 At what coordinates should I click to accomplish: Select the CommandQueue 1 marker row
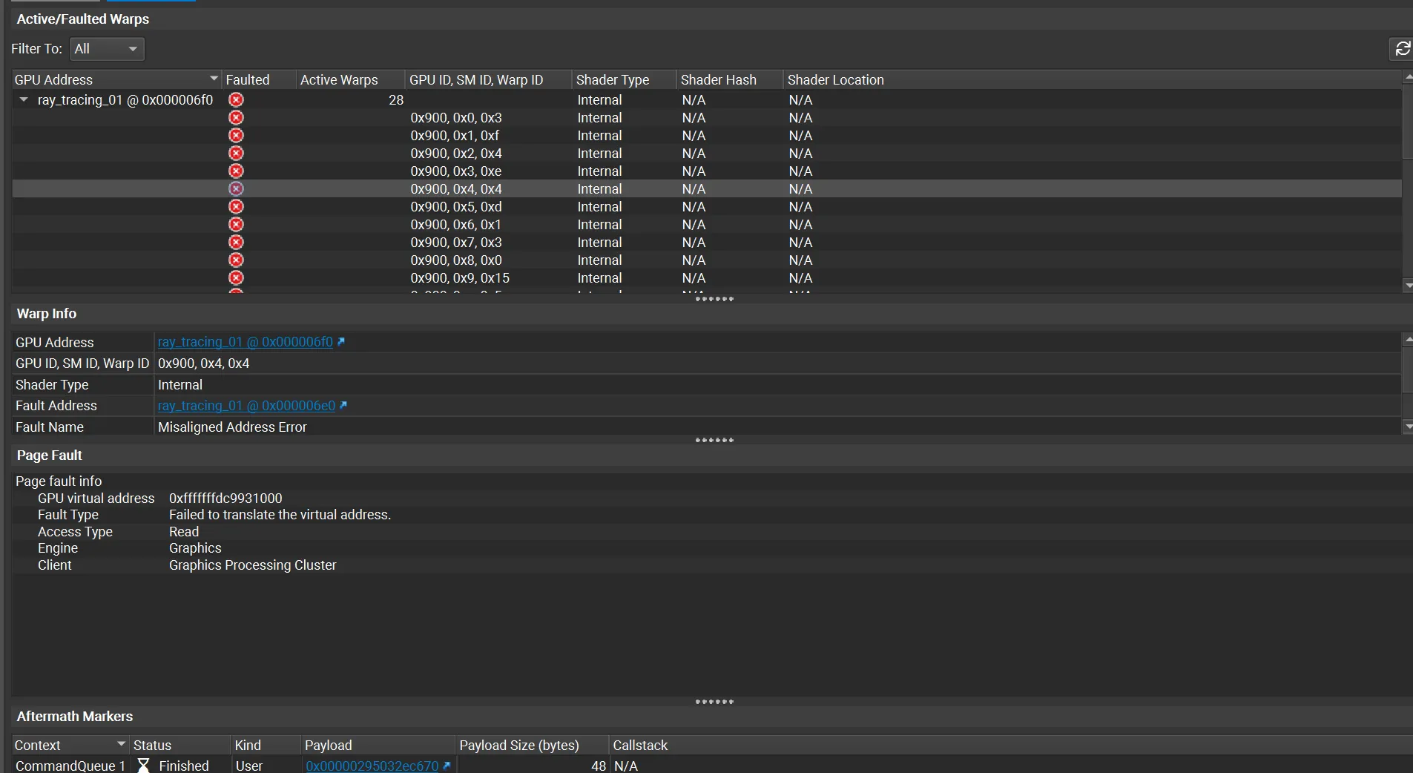pyautogui.click(x=712, y=766)
